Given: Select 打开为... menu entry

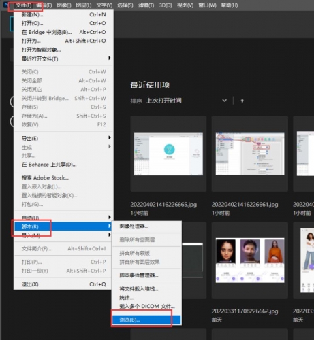Looking at the screenshot, I should 63,41.
